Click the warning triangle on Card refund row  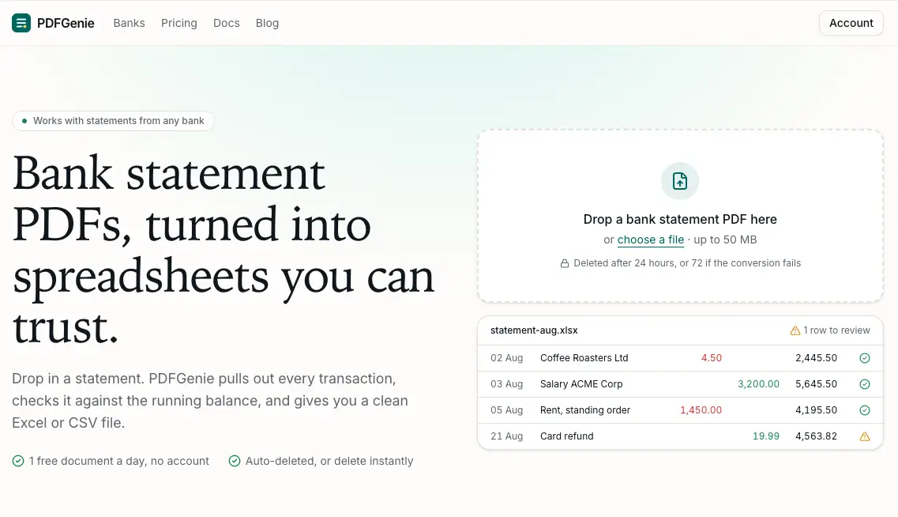[x=865, y=436]
